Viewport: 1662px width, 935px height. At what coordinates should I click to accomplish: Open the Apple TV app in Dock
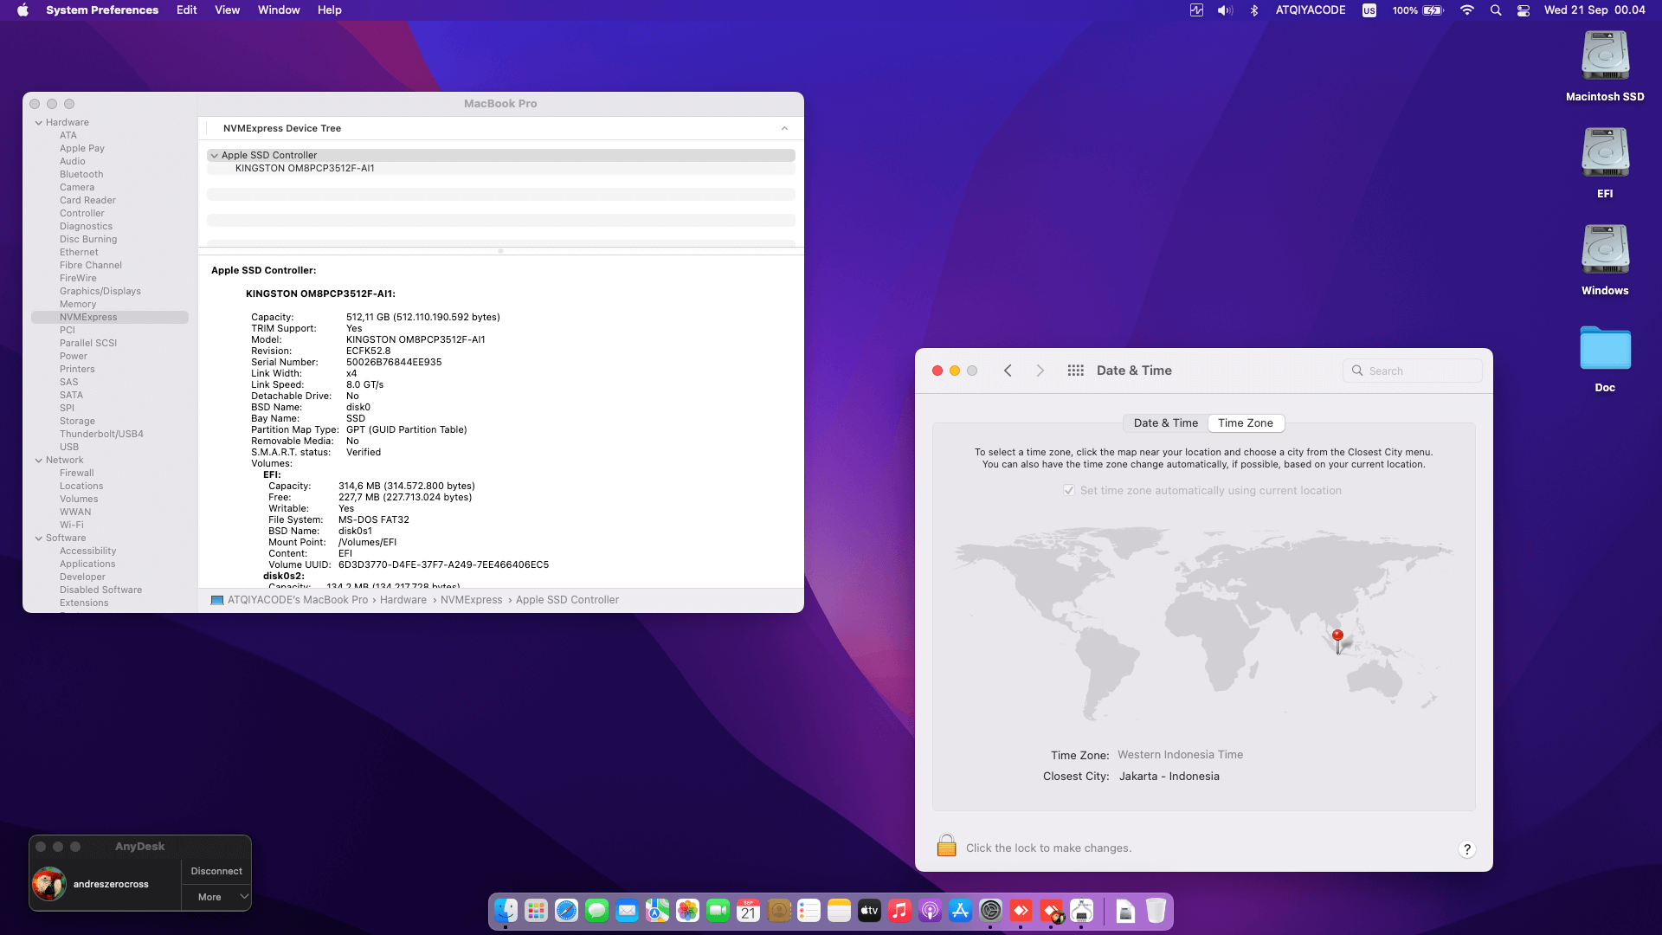tap(869, 911)
